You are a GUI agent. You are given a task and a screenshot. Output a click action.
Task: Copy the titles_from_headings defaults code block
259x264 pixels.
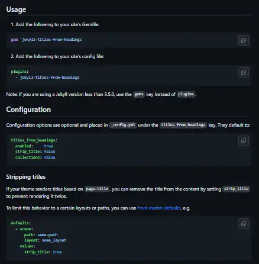tap(244, 141)
